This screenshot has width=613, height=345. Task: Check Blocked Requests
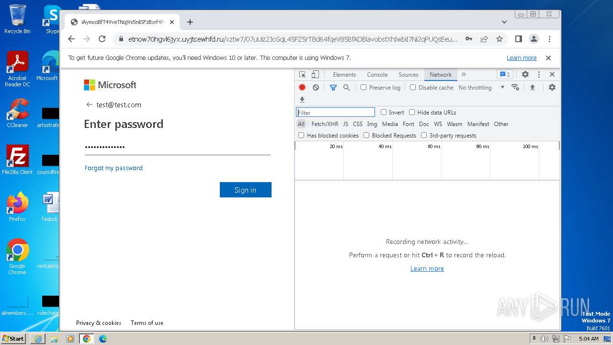366,135
